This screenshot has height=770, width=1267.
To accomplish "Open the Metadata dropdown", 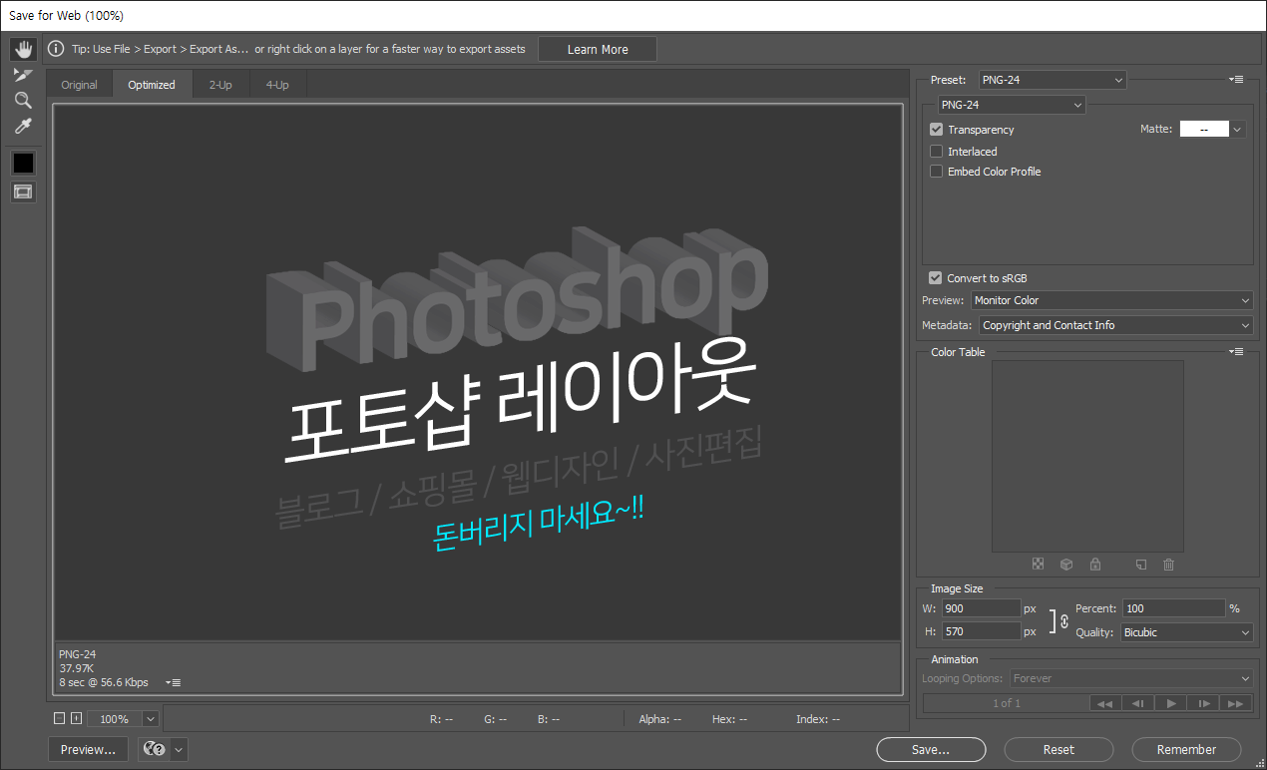I will tap(1115, 325).
